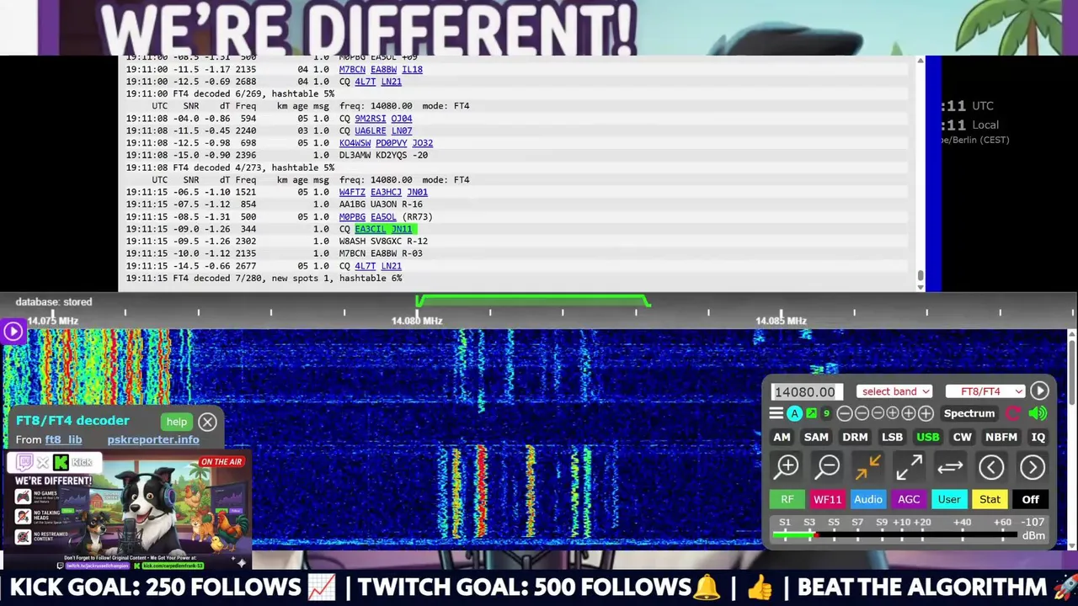Click the grid locator OJ04 link
This screenshot has height=606, width=1078.
(402, 119)
